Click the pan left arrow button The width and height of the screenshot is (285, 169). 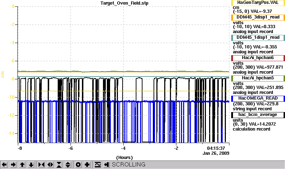(x=4, y=165)
